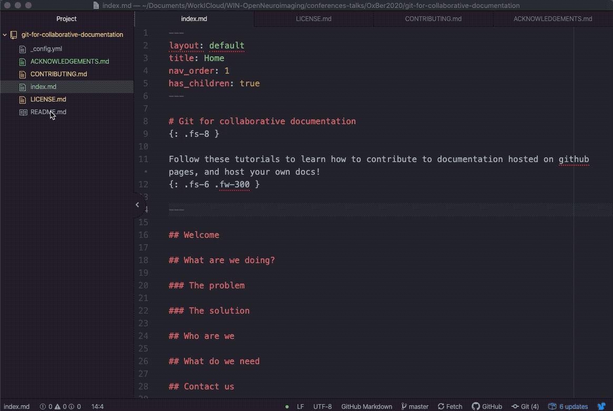Click the 14:4 cursor position indicator
Image resolution: width=613 pixels, height=411 pixels.
(97, 406)
